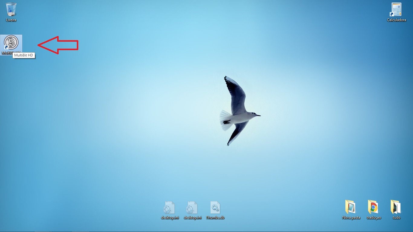
Task: Click the "tudo" folder name label
Action: 396,217
